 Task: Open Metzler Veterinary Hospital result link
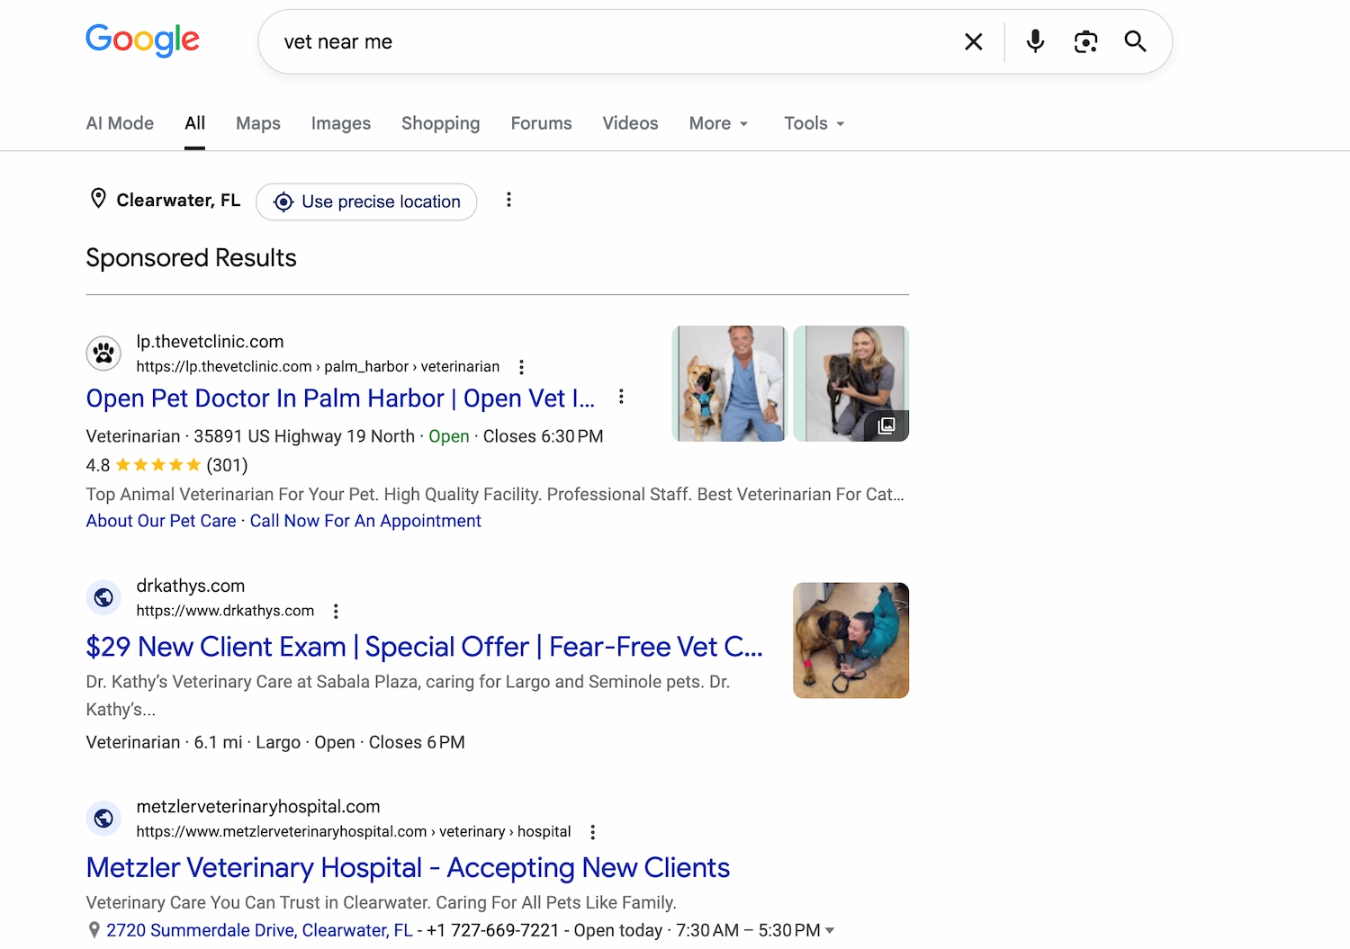408,867
